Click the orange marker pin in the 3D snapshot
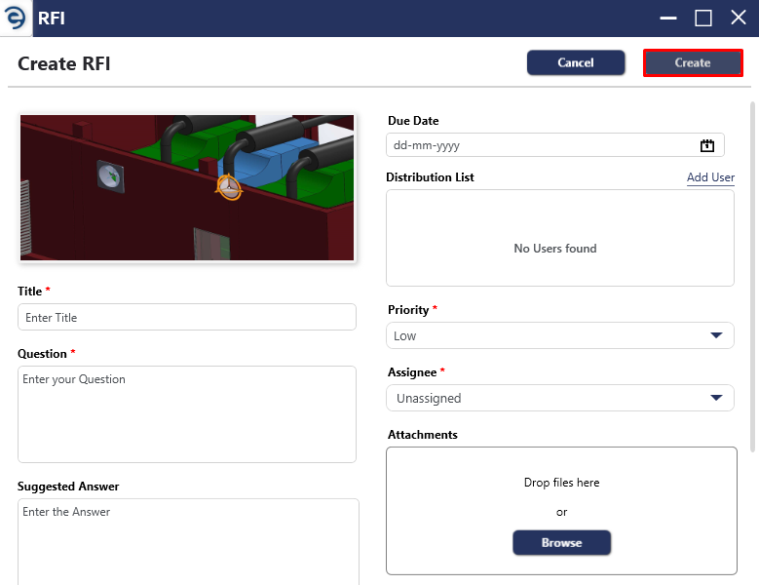This screenshot has height=585, width=759. (x=228, y=187)
